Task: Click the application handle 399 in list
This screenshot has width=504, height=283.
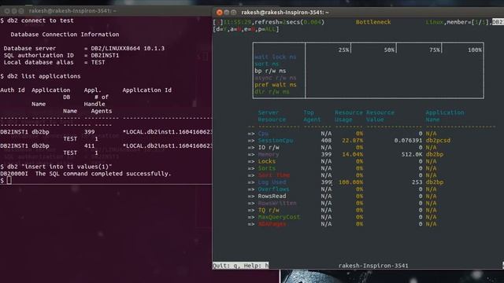Action: 89,132
